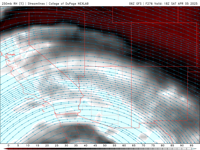Click the 25 label on the colorbar scale
Viewport: 200px width, 150px height.
[57, 145]
